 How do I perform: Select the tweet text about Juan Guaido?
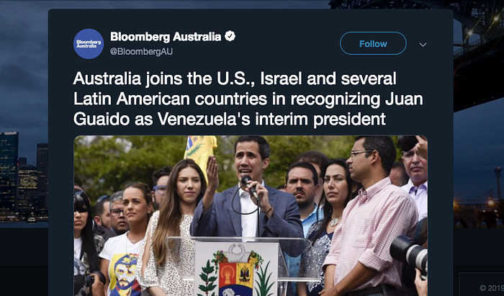(248, 99)
